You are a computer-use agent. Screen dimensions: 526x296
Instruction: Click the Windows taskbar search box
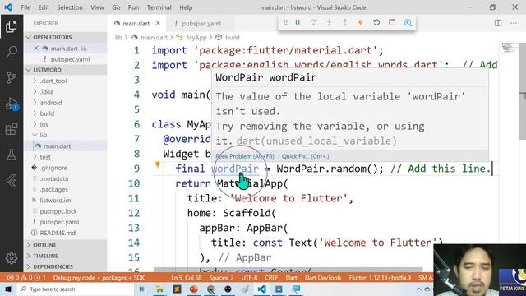(76, 289)
